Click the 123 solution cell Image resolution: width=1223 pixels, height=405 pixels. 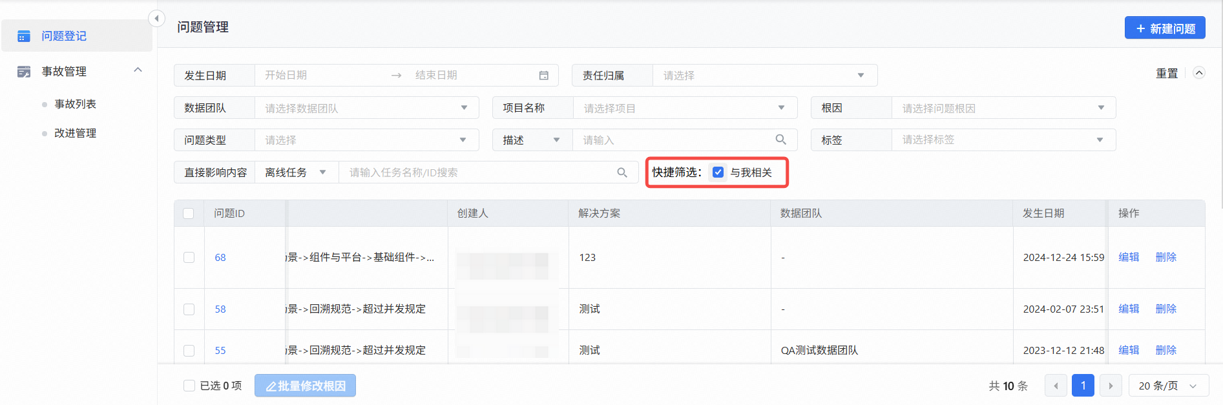coord(587,257)
